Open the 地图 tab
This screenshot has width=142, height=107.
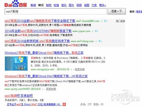pyautogui.click(x=87, y=5)
